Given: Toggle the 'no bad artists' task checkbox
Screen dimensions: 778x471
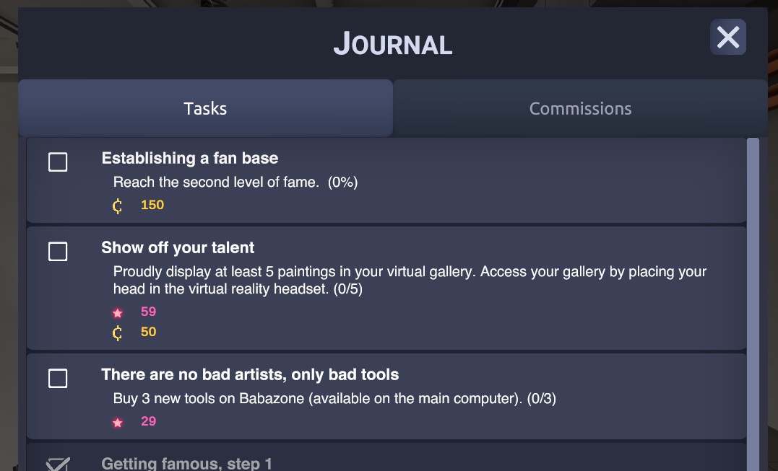Looking at the screenshot, I should tap(58, 379).
